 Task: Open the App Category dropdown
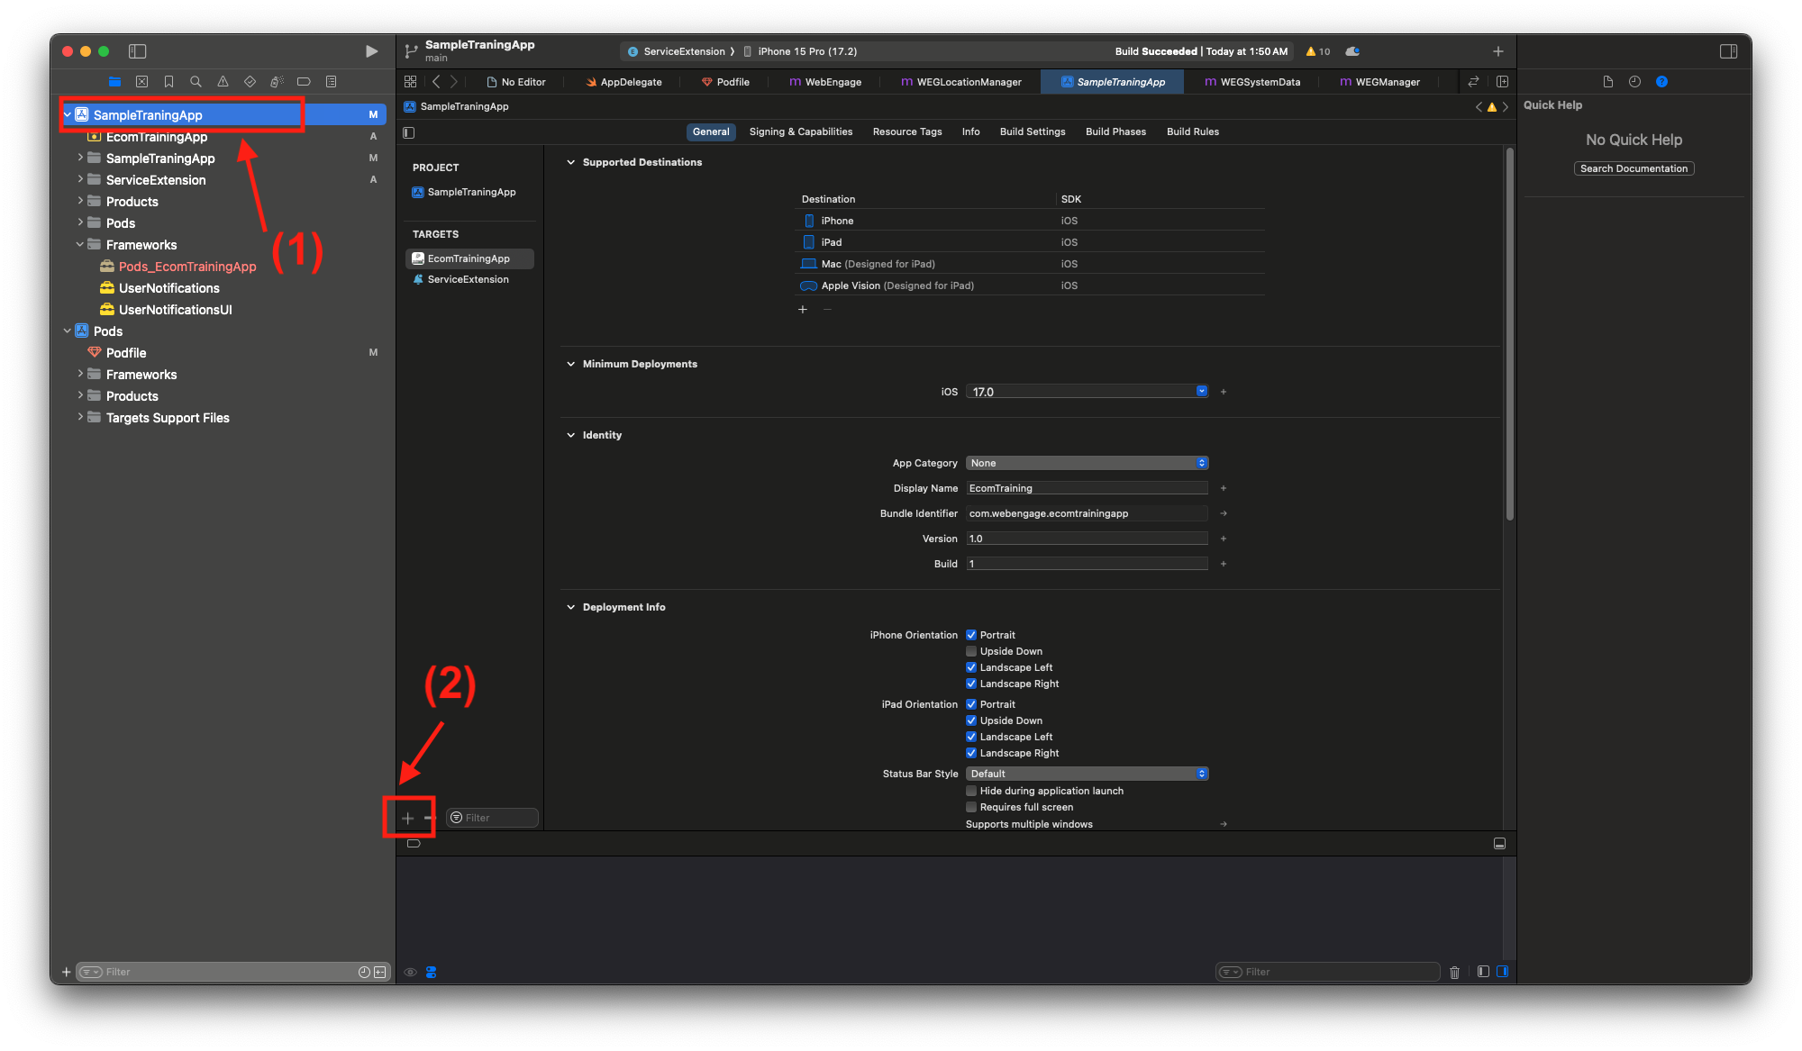[1087, 463]
